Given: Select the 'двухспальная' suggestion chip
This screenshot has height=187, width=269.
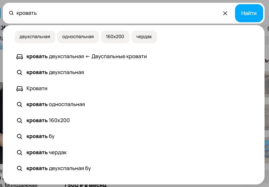Looking at the screenshot, I should [x=35, y=36].
